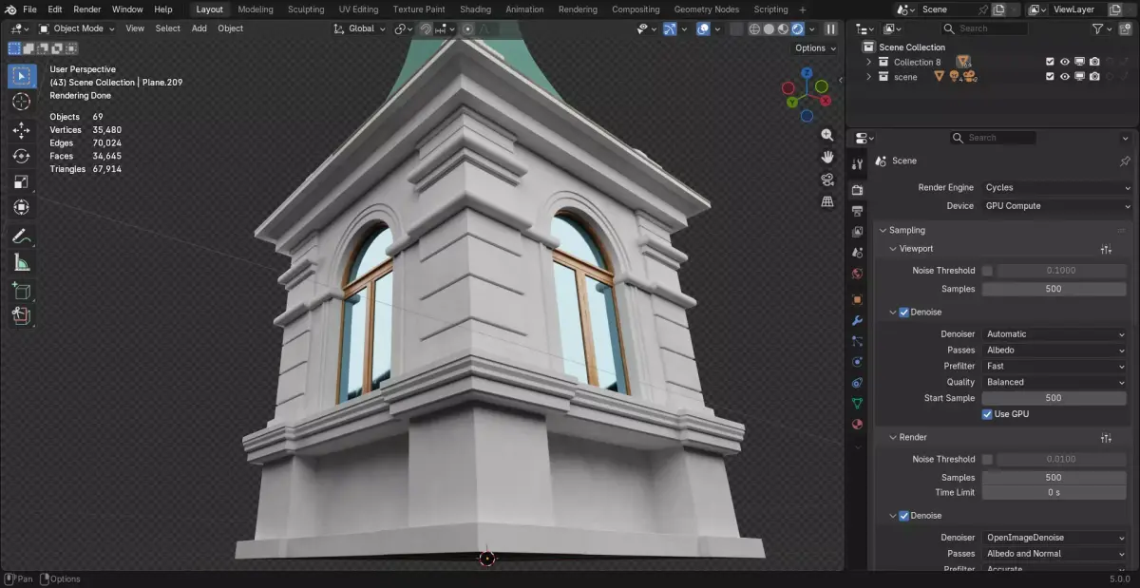Image resolution: width=1140 pixels, height=588 pixels.
Task: Select the Rotate tool
Action: pos(21,156)
